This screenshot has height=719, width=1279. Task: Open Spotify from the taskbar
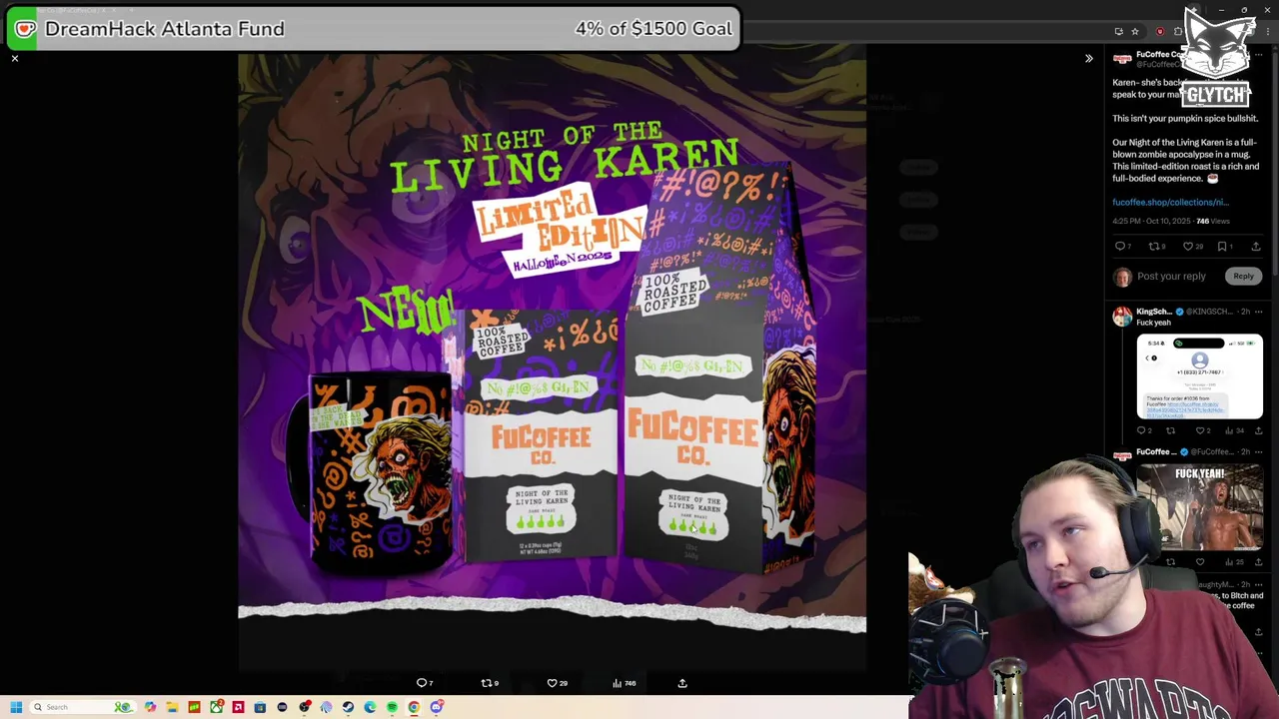[392, 707]
